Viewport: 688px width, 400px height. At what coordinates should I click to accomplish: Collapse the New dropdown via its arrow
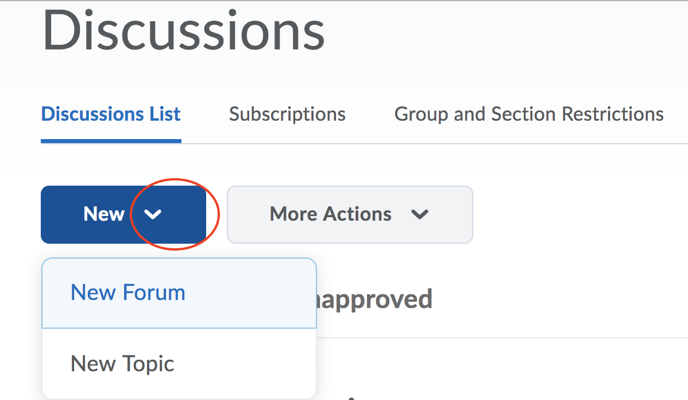[153, 214]
